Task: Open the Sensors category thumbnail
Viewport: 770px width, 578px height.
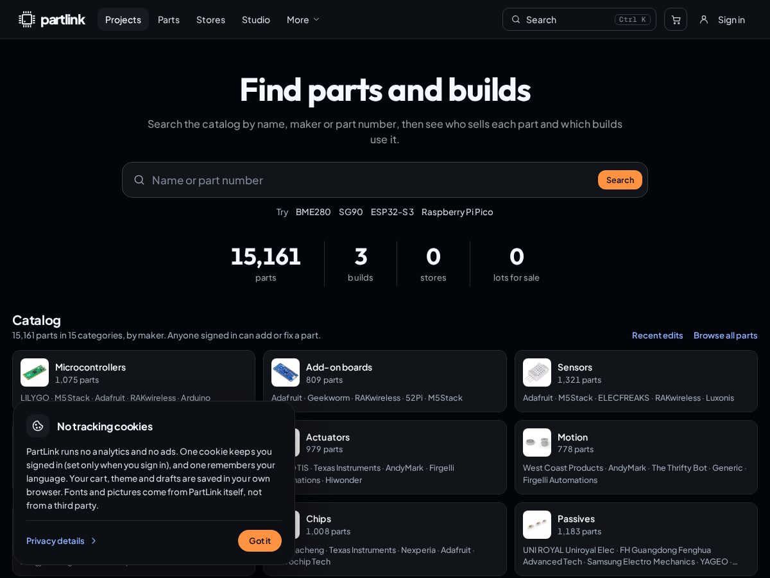Action: coord(537,372)
